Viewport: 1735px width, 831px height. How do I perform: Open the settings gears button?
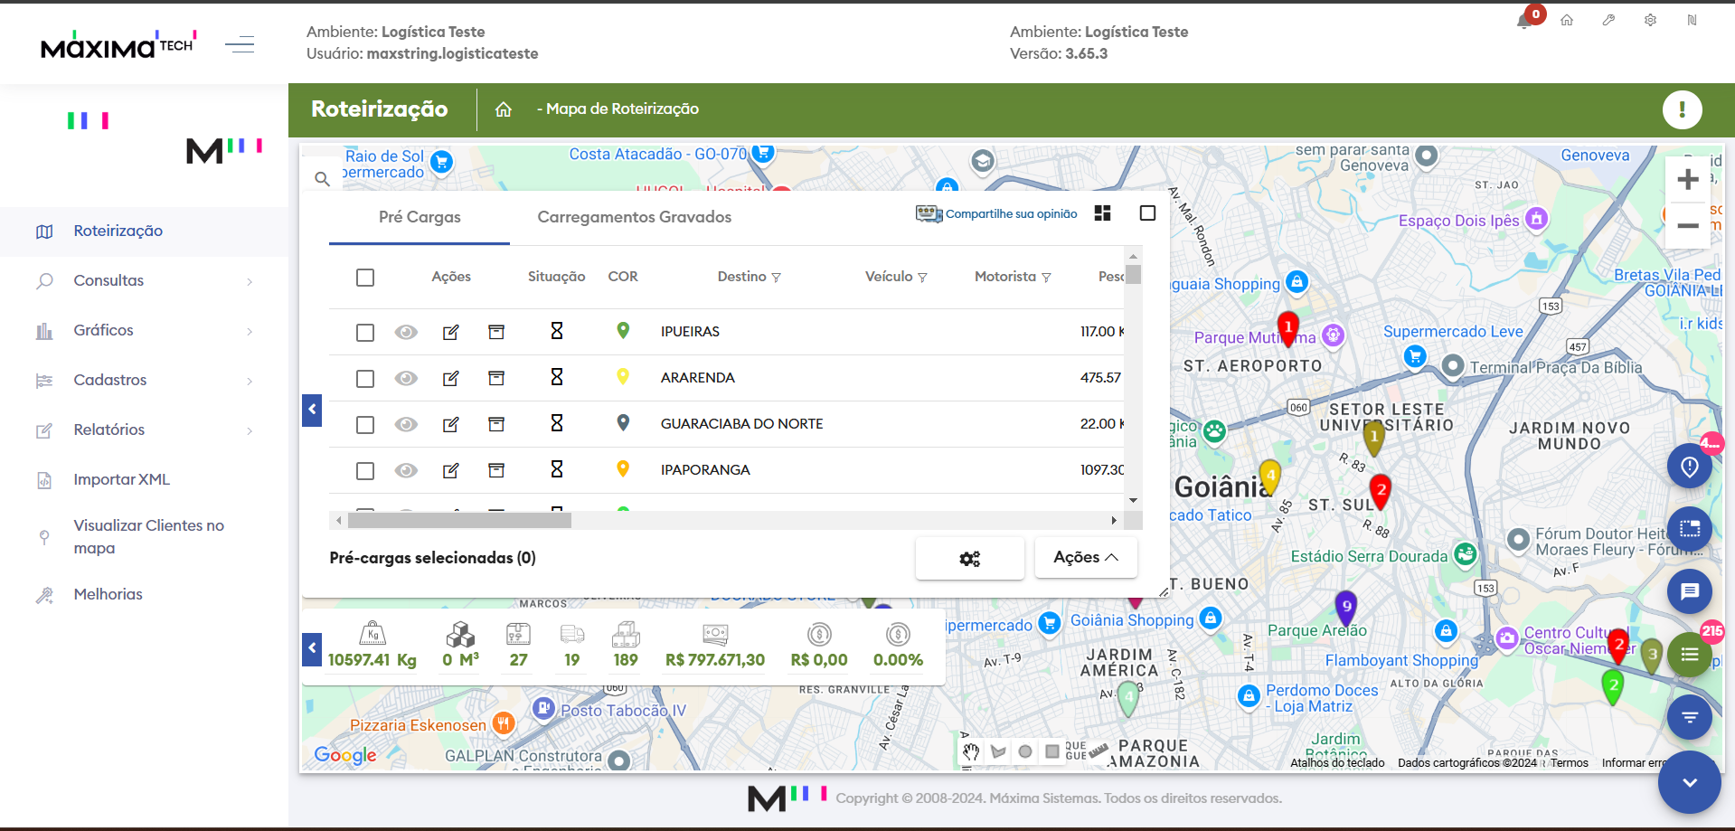[969, 558]
